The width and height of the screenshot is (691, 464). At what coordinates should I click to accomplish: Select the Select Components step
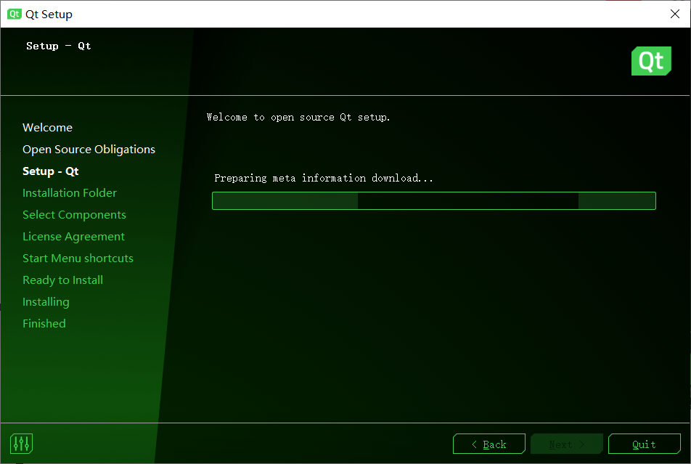point(74,215)
